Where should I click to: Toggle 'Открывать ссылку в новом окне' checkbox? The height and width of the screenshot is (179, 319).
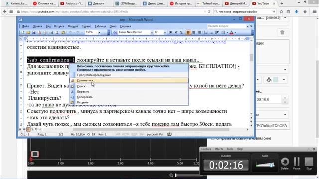(213, 138)
